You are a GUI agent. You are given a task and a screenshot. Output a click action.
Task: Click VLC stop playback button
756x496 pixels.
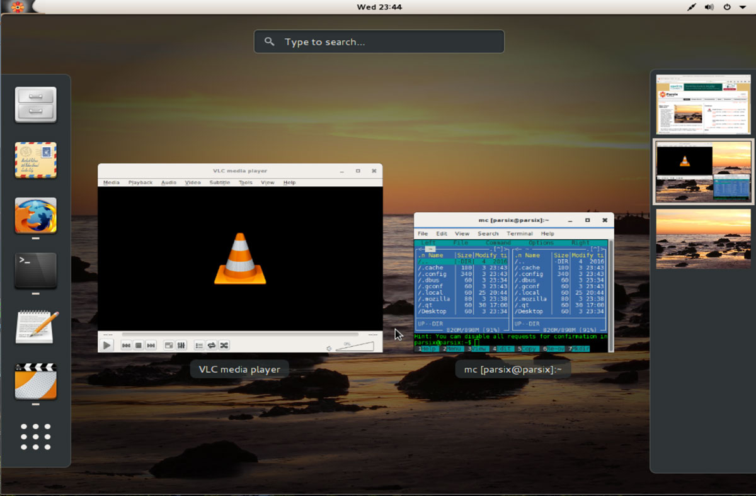coord(139,345)
